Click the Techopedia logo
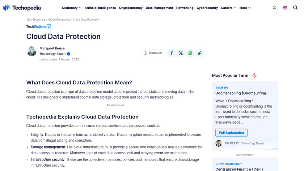The image size is (304, 171). click(22, 8)
